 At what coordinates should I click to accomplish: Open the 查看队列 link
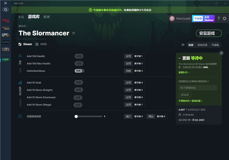[184, 73]
